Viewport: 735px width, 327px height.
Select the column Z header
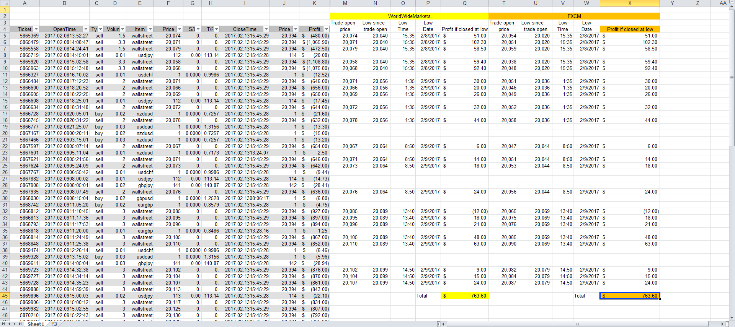point(697,3)
